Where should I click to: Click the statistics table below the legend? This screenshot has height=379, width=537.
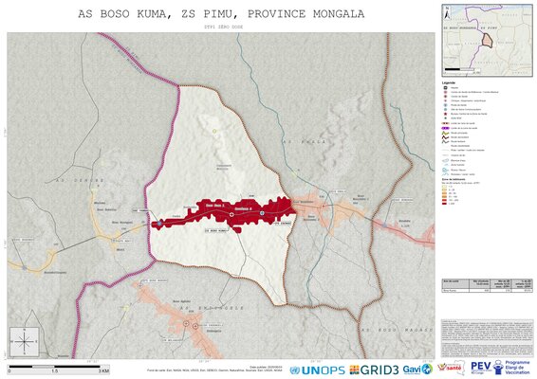(487, 285)
